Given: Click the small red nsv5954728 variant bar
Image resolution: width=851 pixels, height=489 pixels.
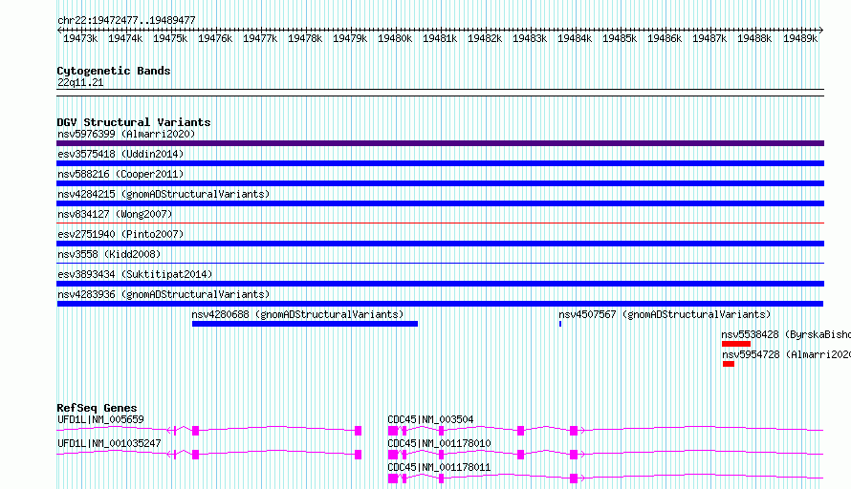Looking at the screenshot, I should click(x=729, y=364).
